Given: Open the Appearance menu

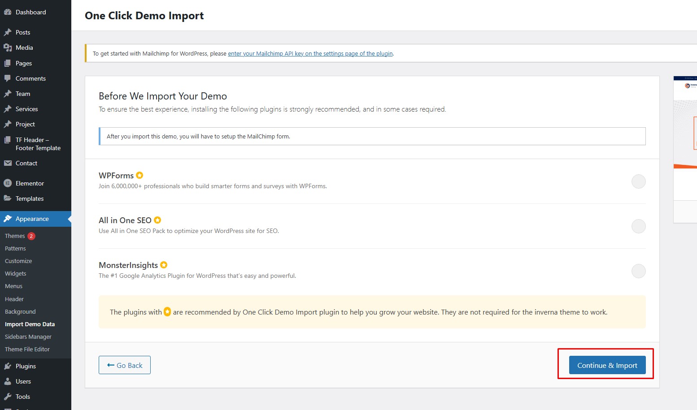Looking at the screenshot, I should (x=35, y=219).
